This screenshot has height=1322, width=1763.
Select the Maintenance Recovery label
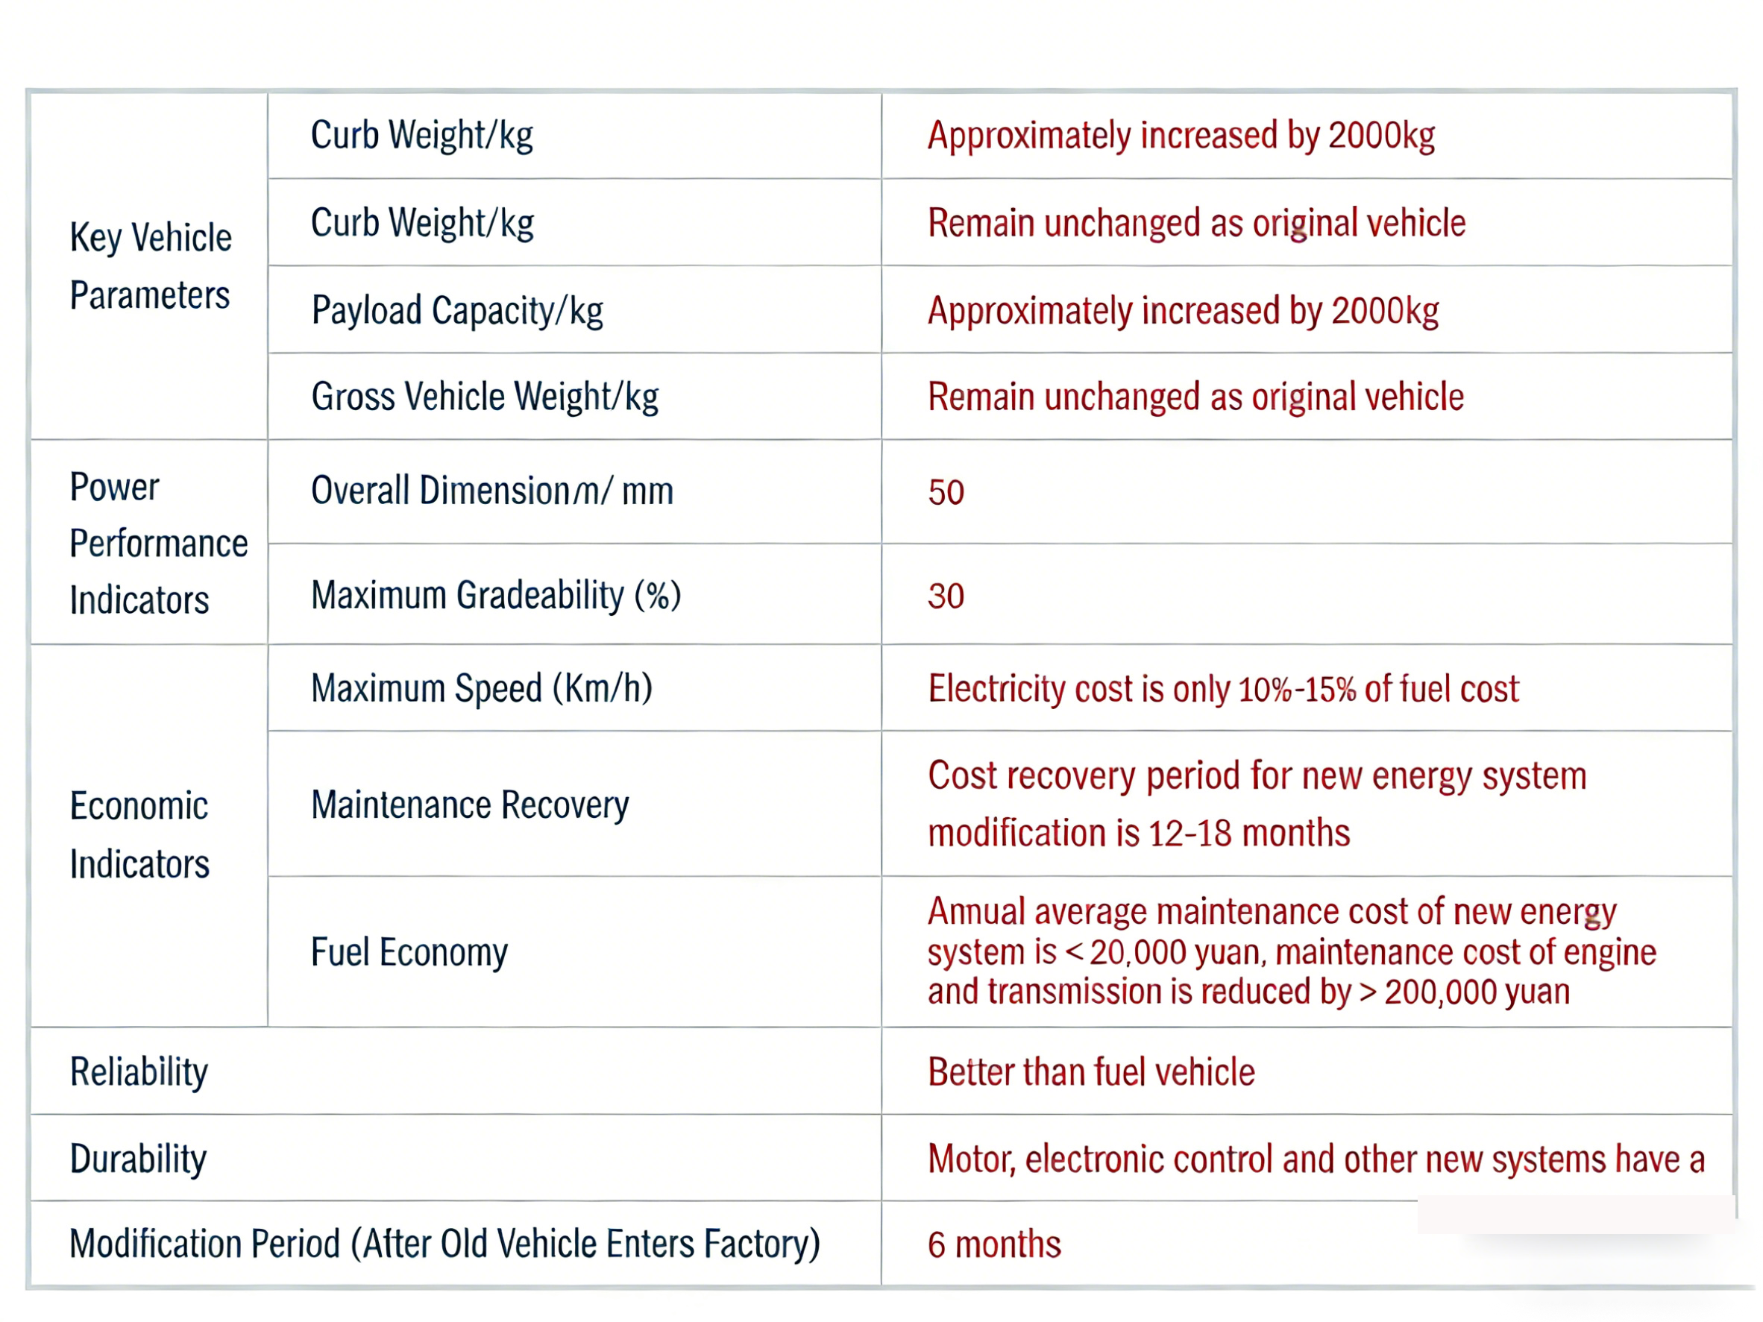[x=469, y=805]
